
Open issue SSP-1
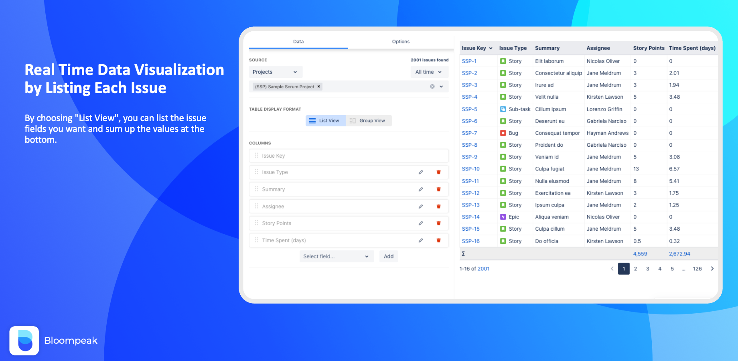[469, 61]
